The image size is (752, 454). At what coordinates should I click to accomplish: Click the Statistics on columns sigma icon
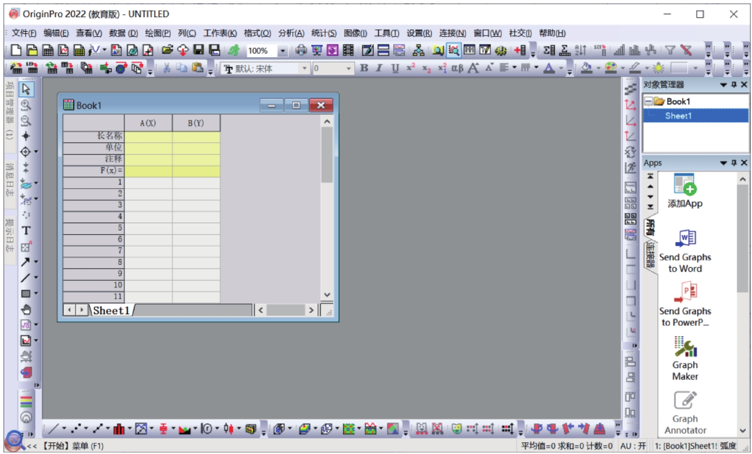coord(549,50)
